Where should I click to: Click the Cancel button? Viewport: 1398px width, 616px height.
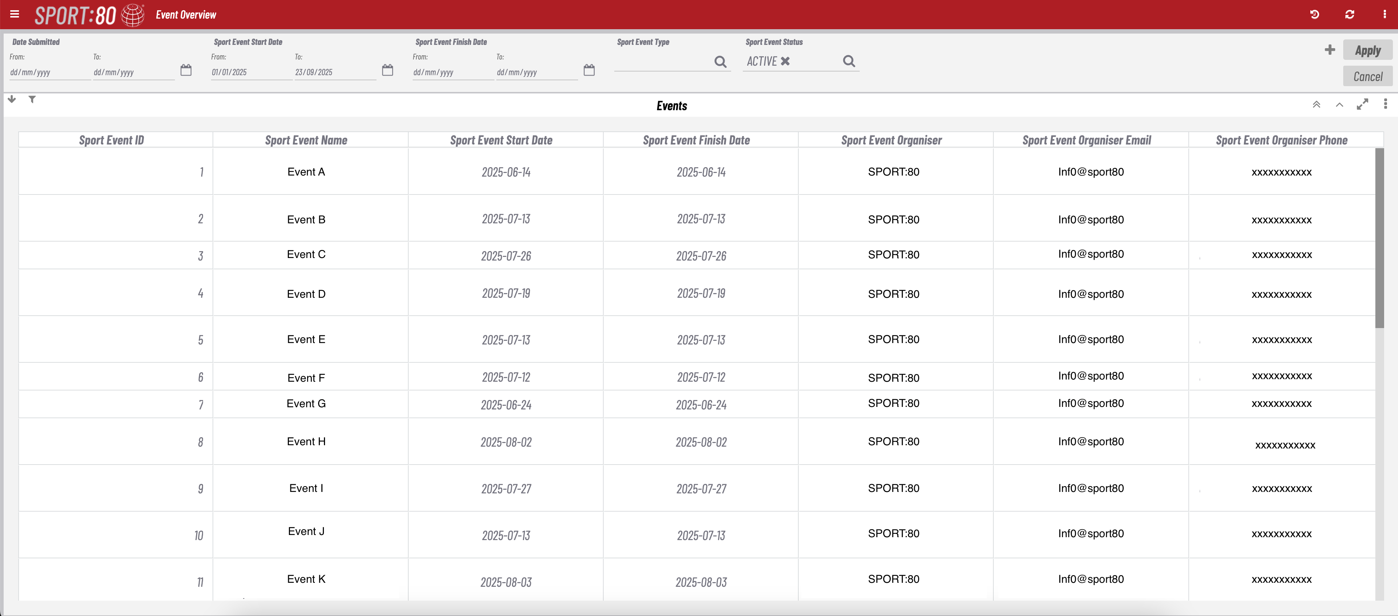1368,76
